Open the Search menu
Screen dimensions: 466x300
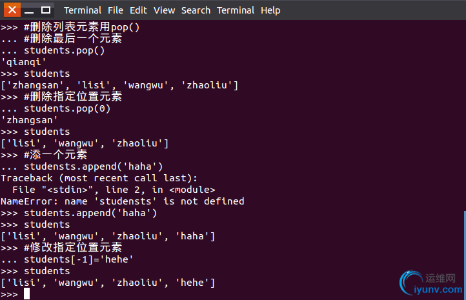[196, 10]
